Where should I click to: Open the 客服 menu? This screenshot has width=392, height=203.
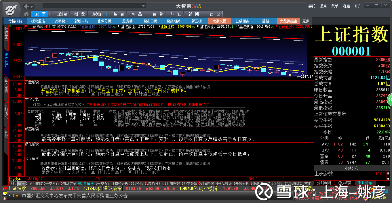click(x=347, y=6)
